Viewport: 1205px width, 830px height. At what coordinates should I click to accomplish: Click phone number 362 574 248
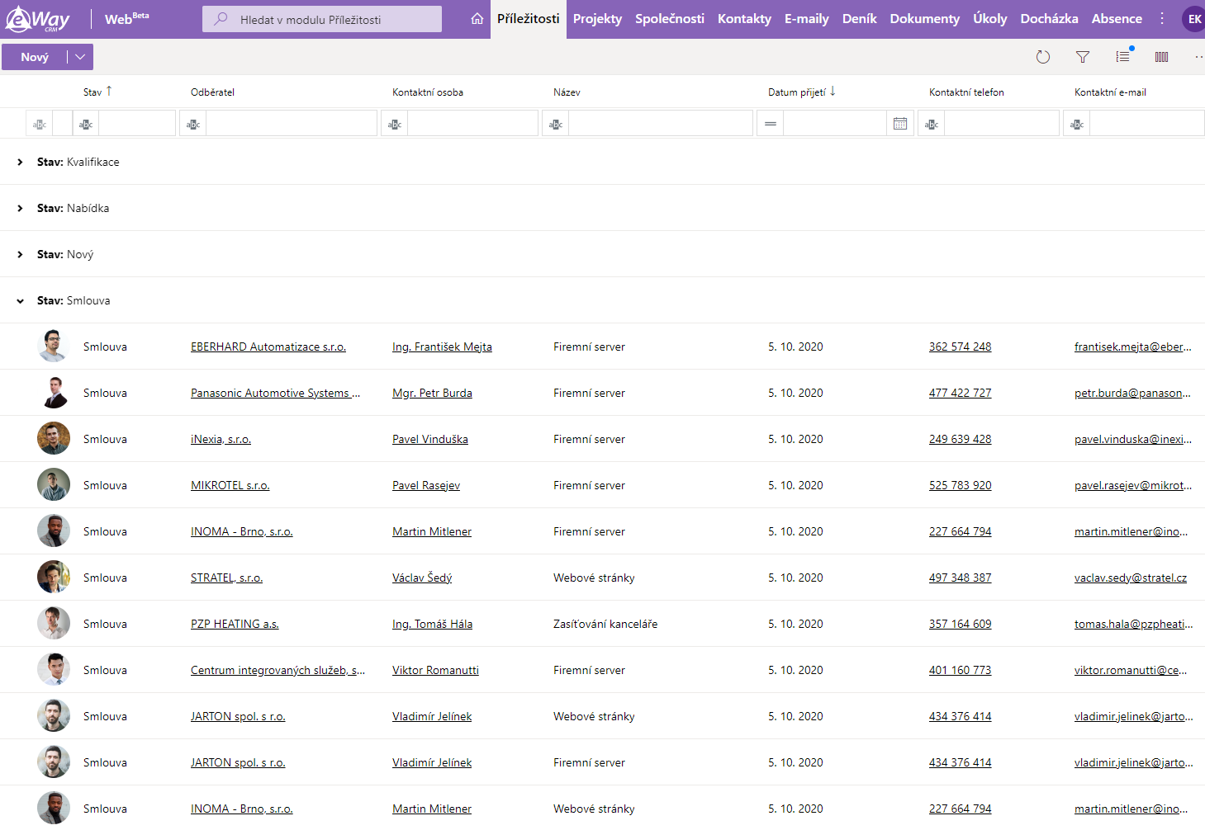(x=960, y=347)
